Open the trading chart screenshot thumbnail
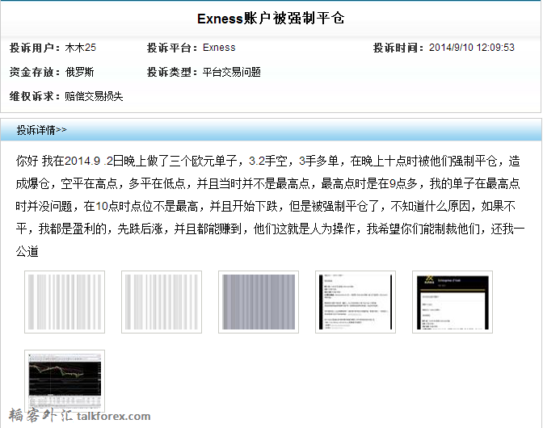 (65, 380)
